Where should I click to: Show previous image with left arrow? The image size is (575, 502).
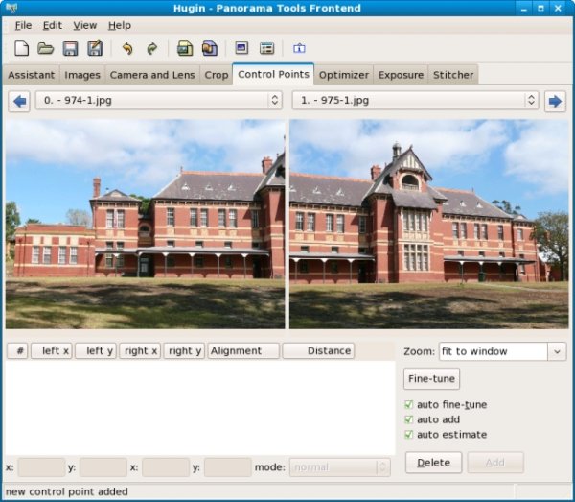coord(18,101)
